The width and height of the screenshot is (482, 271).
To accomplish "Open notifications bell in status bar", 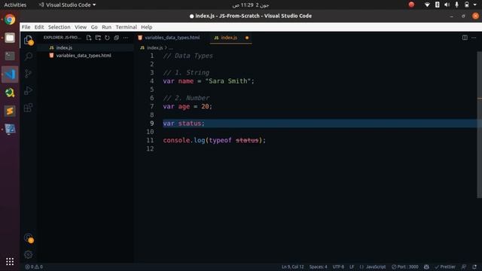I will (474, 266).
